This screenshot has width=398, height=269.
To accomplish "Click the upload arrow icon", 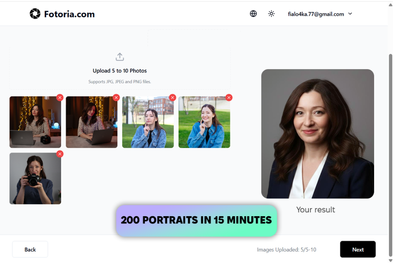I will point(119,56).
